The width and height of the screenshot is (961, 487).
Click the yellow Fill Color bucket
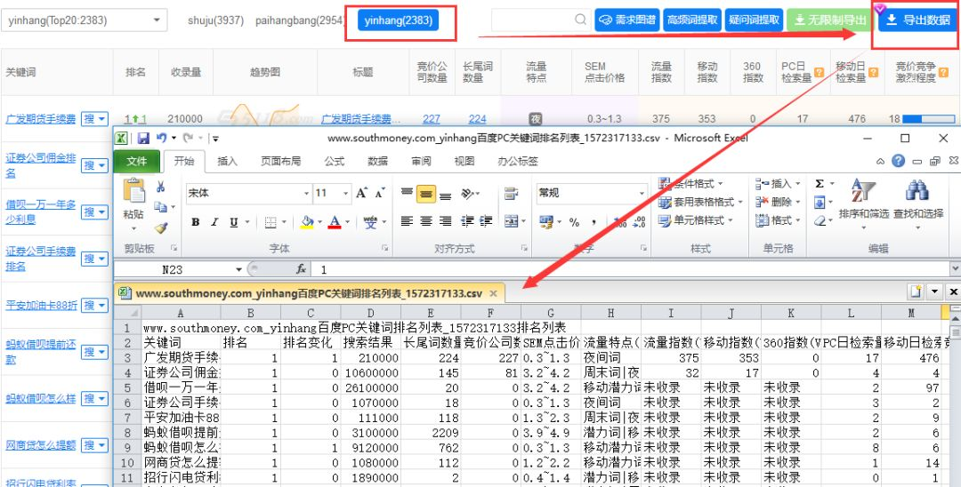(x=307, y=222)
